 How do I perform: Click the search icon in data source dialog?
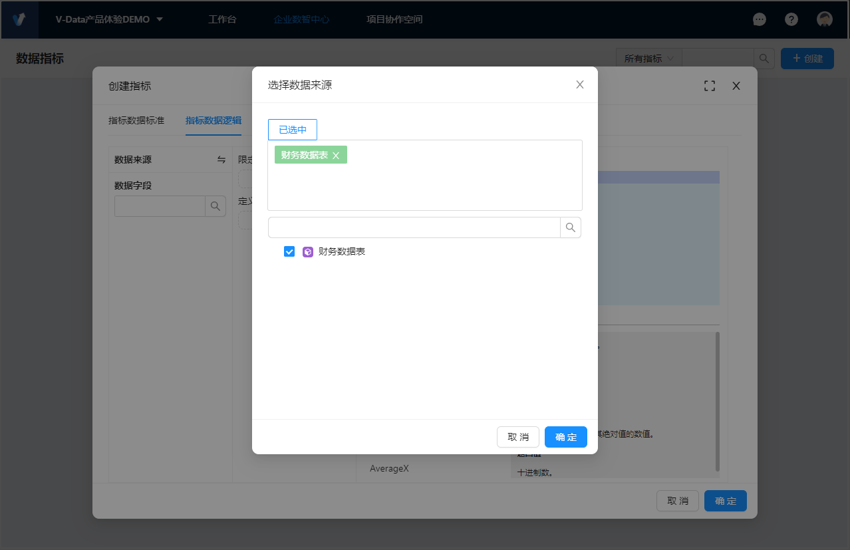pyautogui.click(x=570, y=227)
